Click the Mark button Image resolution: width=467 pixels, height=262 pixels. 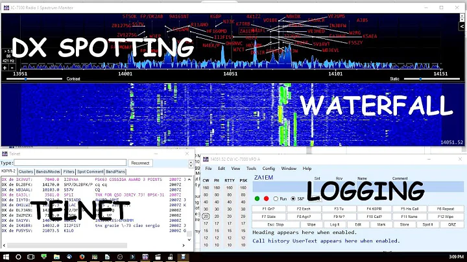click(x=381, y=224)
